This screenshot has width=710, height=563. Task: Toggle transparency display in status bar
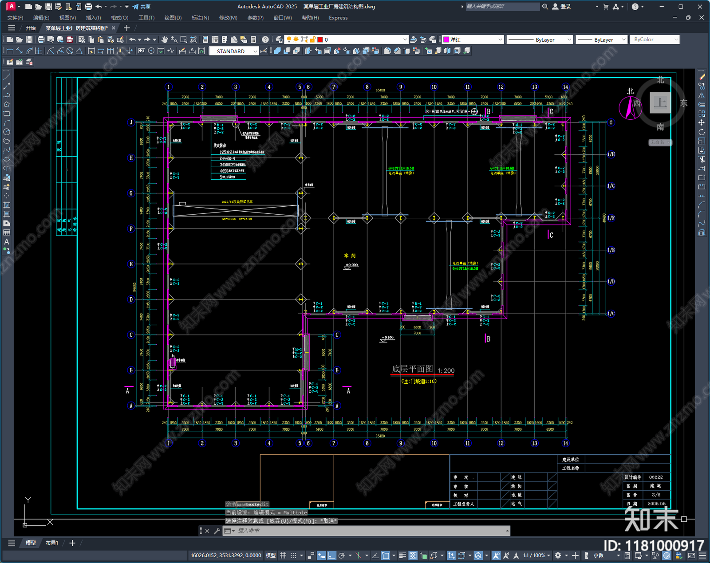point(413,555)
